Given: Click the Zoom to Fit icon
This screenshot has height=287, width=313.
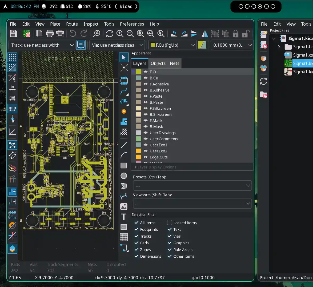Looking at the screenshot, I should tap(140, 34).
